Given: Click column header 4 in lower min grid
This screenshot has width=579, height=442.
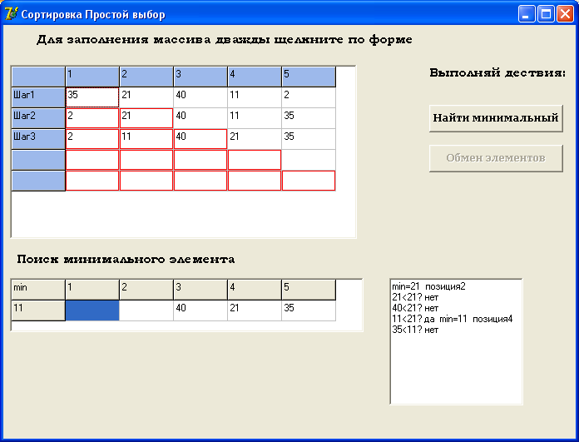Looking at the screenshot, I should coord(255,290).
